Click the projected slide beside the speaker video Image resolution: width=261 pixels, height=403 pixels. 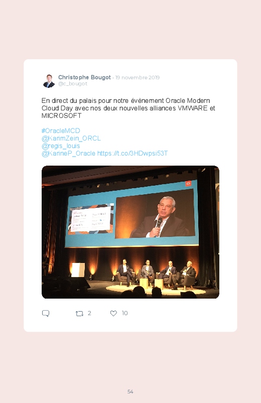click(91, 219)
